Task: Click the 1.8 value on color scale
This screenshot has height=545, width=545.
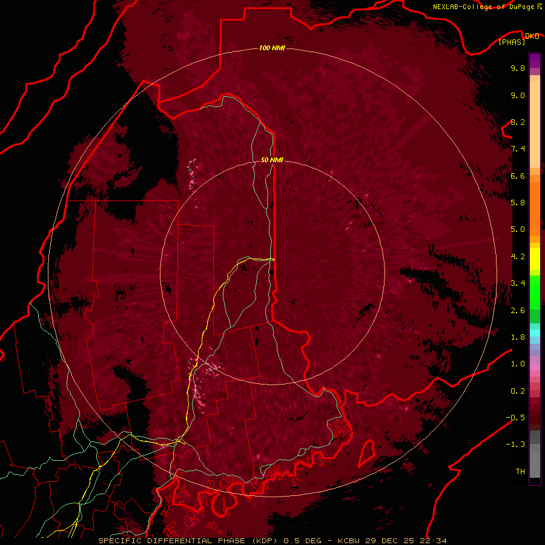Action: pyautogui.click(x=518, y=337)
